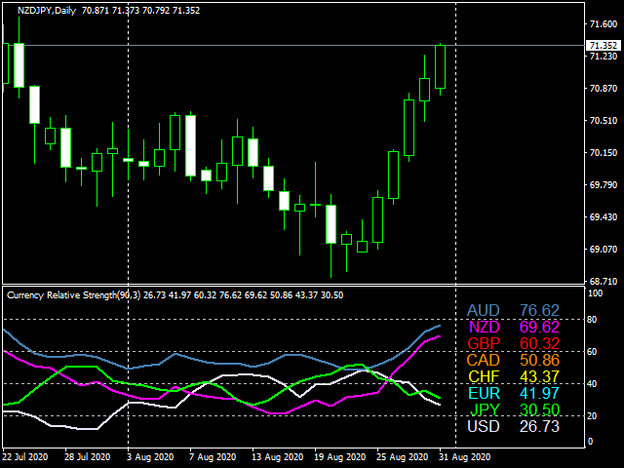Click the 0 level on indicator scale
Screen dimensions: 624x468
coord(590,442)
